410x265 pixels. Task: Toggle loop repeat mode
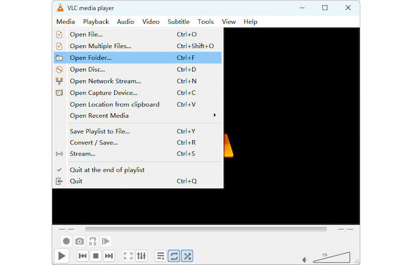[174, 256]
